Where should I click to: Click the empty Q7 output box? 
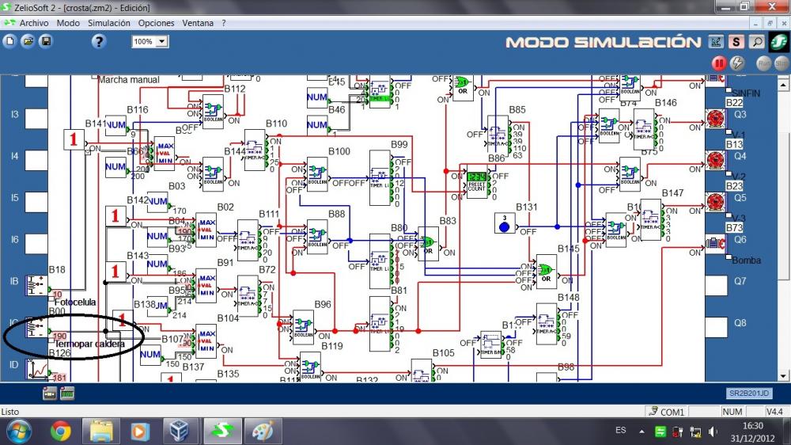pos(715,285)
